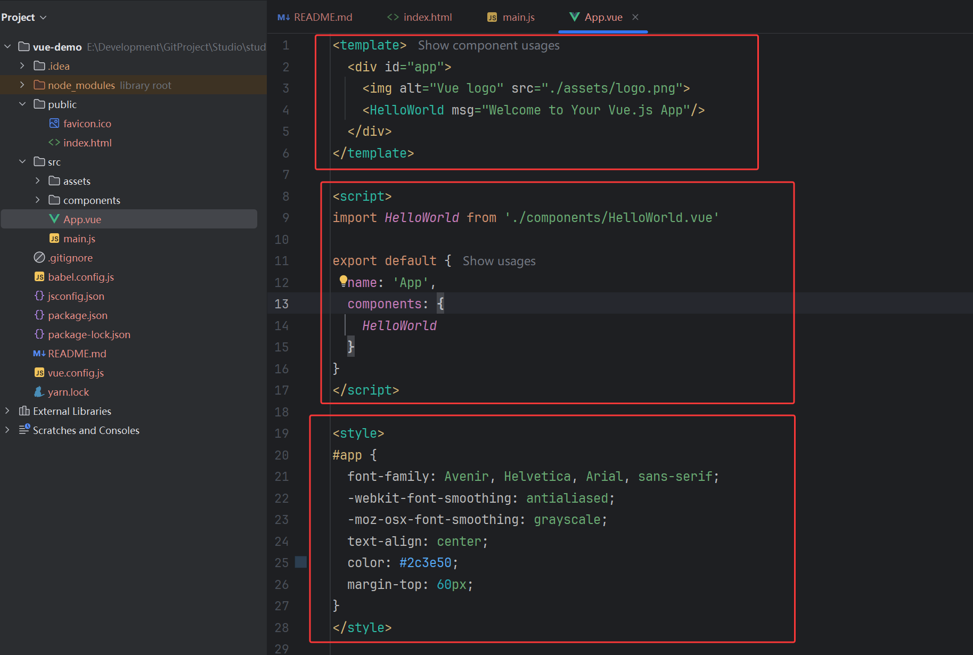
Task: Expand the .idea folder
Action: (22, 65)
